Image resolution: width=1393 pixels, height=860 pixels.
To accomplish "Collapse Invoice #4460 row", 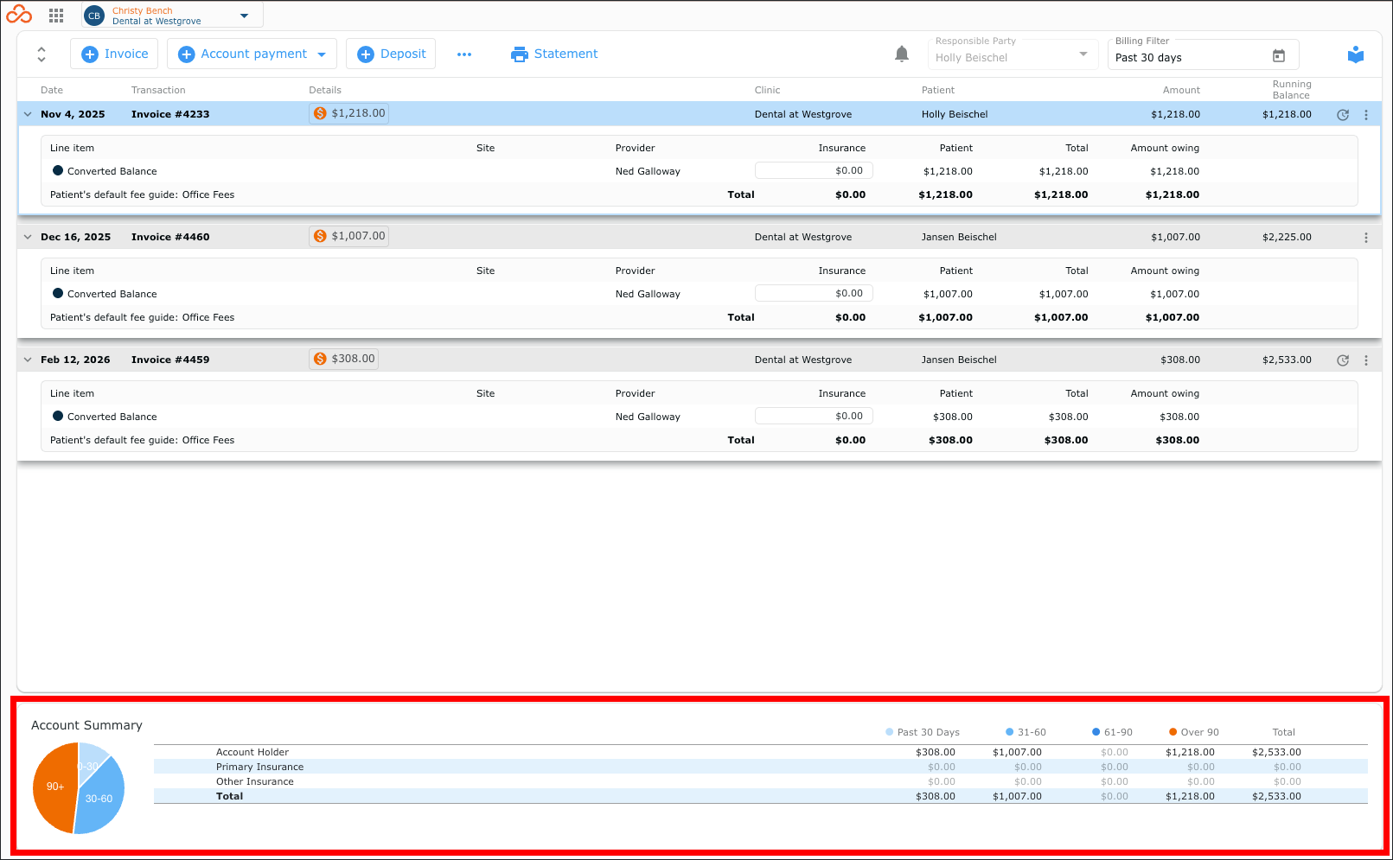I will (28, 237).
